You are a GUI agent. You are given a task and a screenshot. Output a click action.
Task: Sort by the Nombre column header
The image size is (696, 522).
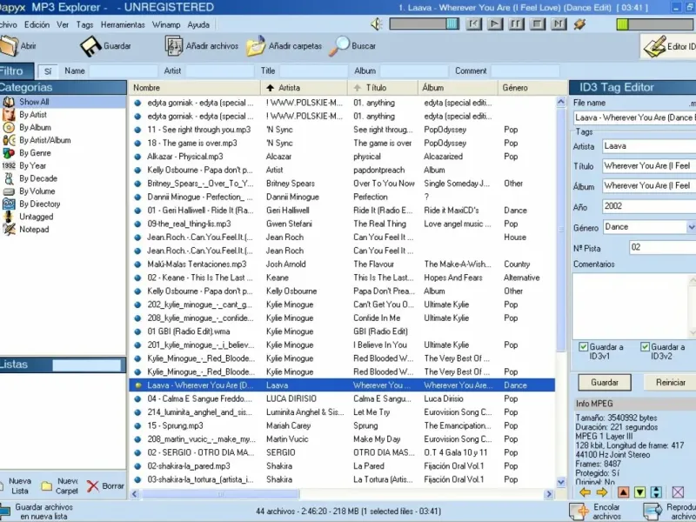pyautogui.click(x=194, y=88)
